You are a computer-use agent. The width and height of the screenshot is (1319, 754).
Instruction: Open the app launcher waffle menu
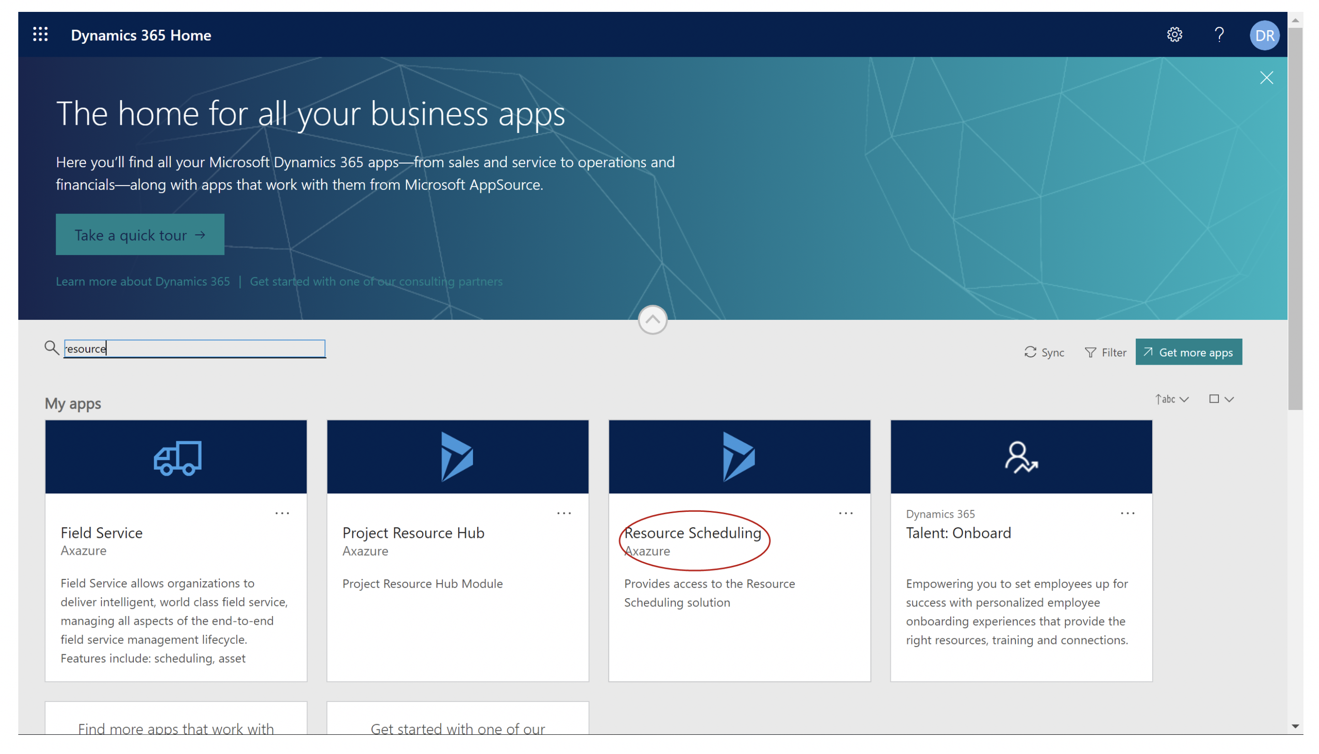(40, 35)
